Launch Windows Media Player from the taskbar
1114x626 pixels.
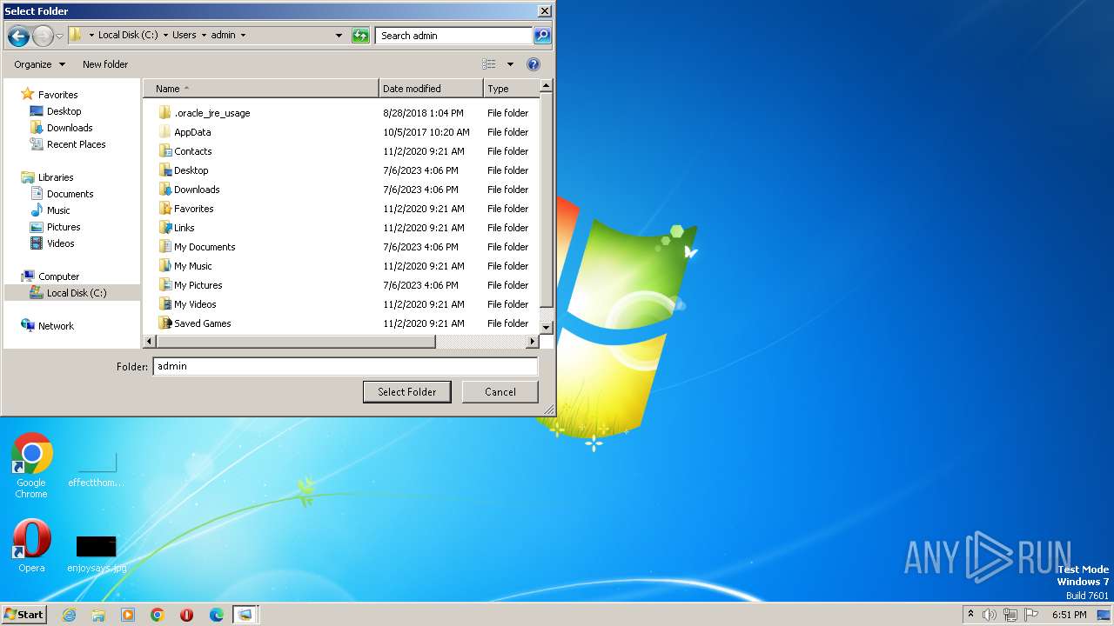coord(128,615)
